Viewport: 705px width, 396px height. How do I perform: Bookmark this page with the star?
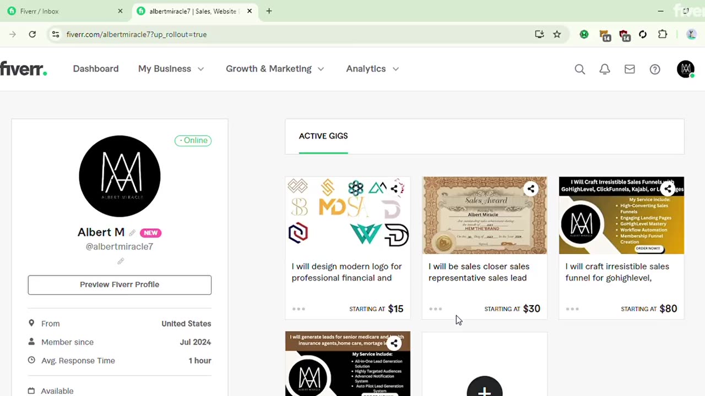[x=557, y=34]
